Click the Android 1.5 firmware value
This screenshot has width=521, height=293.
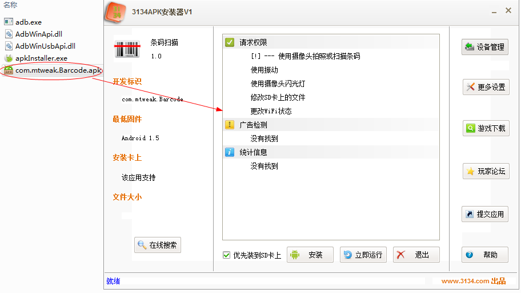click(x=140, y=138)
